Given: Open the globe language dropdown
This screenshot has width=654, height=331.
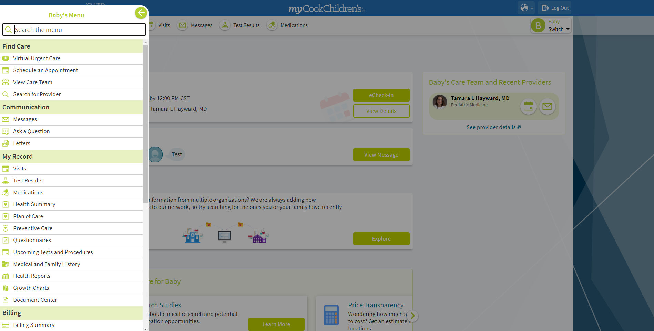Looking at the screenshot, I should tap(526, 8).
